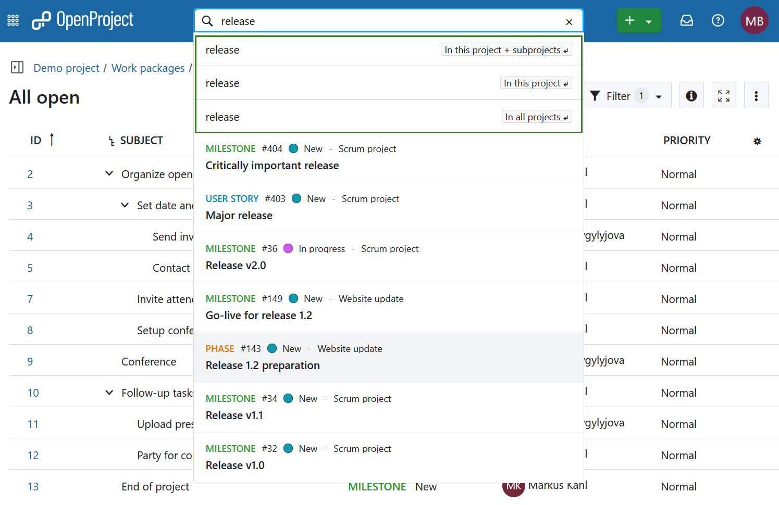The image size is (779, 505).
Task: Clear the search field using the X icon
Action: click(x=568, y=22)
